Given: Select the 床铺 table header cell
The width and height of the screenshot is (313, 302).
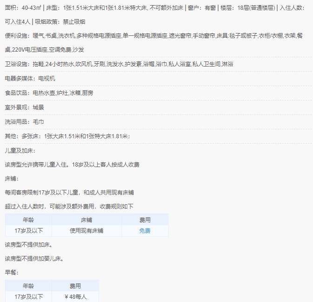Looking at the screenshot, I should tap(87, 220).
